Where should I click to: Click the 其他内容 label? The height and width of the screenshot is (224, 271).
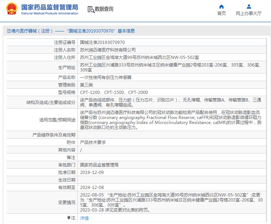point(67,150)
